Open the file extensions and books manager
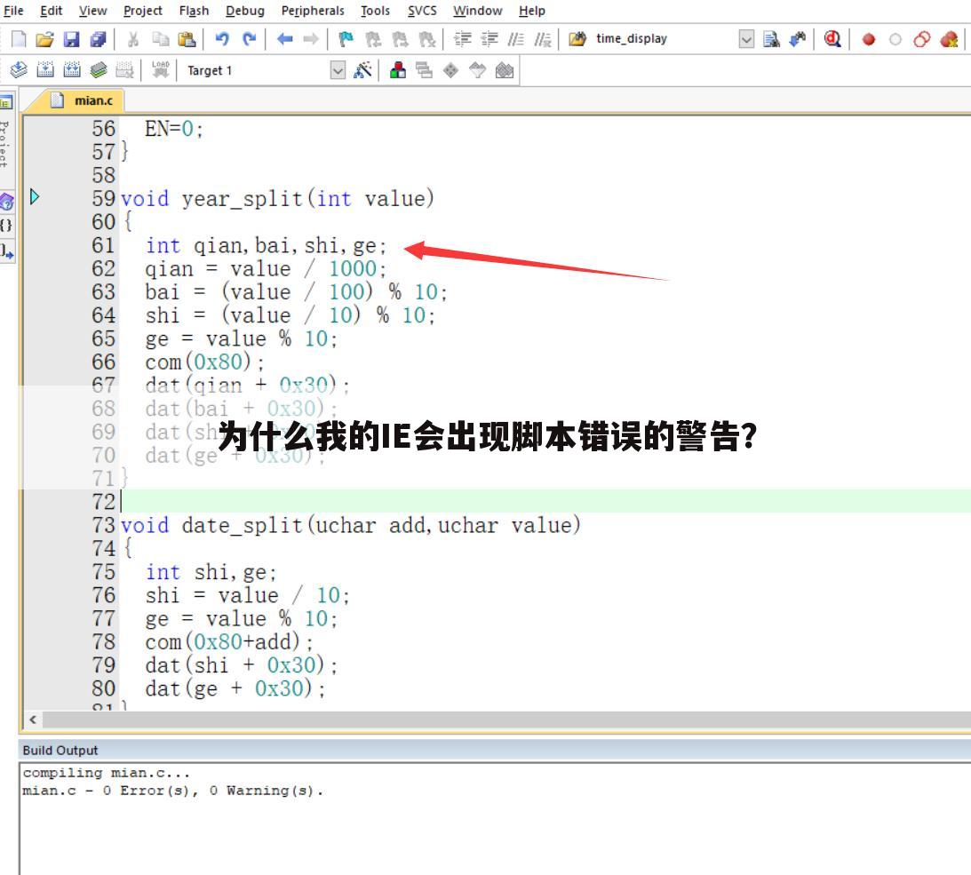Image resolution: width=971 pixels, height=875 pixels. click(398, 70)
